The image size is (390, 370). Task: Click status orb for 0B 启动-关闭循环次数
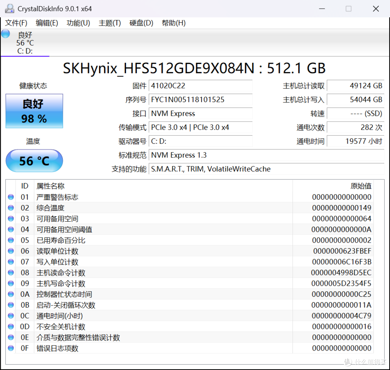(11, 305)
